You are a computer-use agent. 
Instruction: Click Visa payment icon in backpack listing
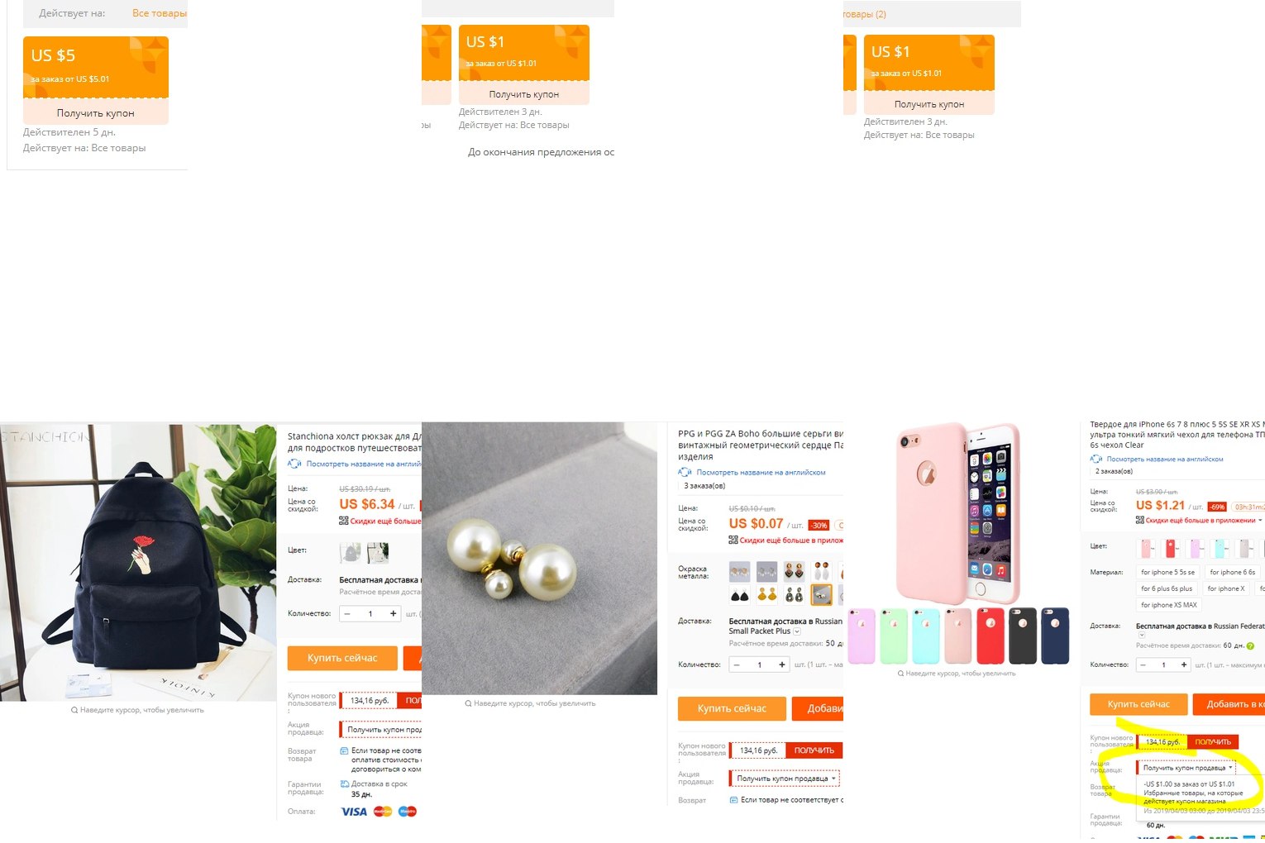click(354, 812)
